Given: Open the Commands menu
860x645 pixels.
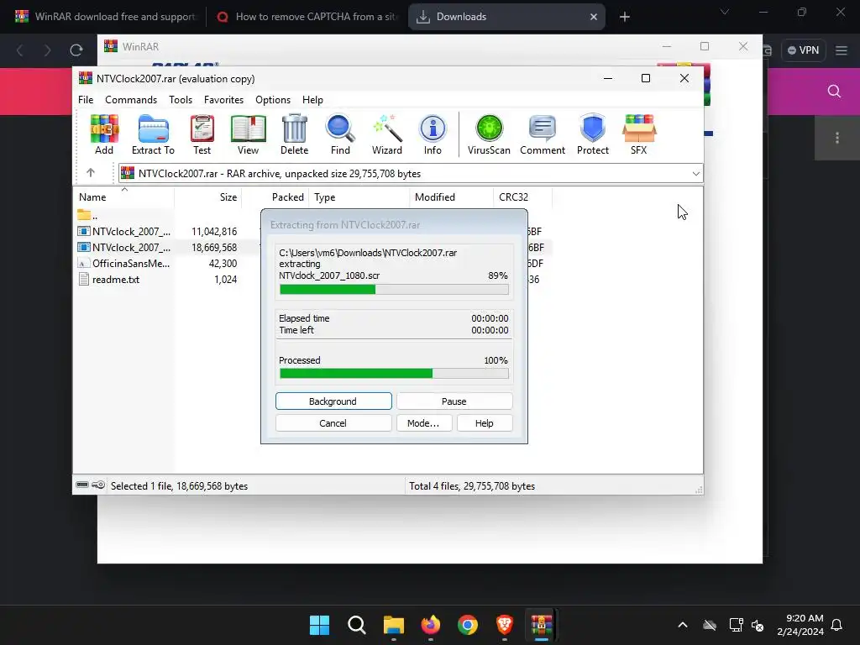Looking at the screenshot, I should 131,100.
